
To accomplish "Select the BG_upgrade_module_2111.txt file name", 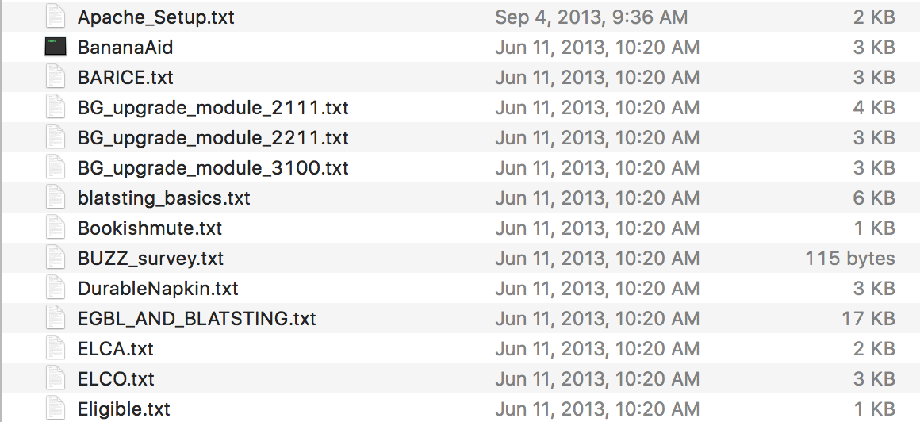I will coord(213,108).
